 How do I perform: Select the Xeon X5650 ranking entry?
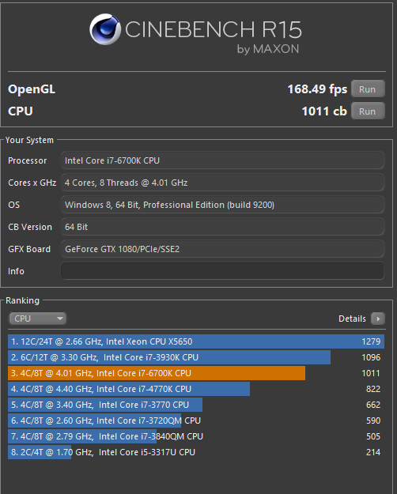pos(196,341)
